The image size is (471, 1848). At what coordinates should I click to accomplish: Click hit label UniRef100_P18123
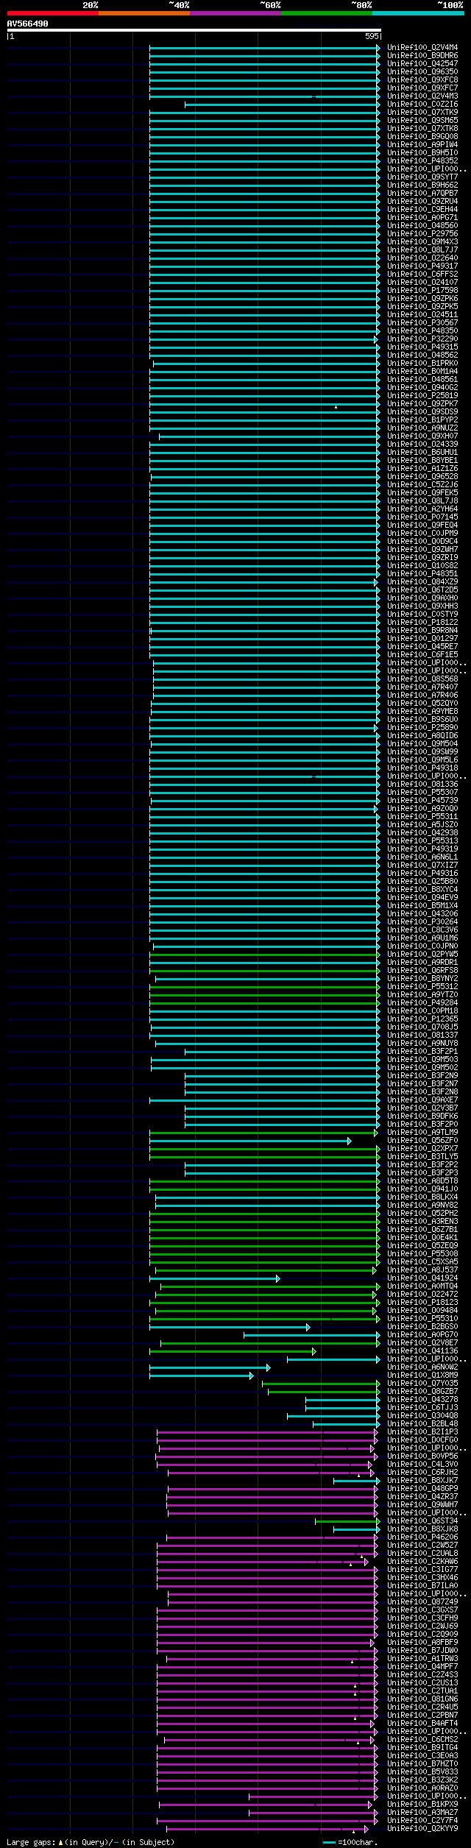422,1303
